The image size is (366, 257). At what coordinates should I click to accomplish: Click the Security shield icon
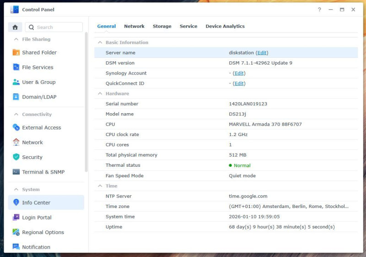[x=16, y=157]
